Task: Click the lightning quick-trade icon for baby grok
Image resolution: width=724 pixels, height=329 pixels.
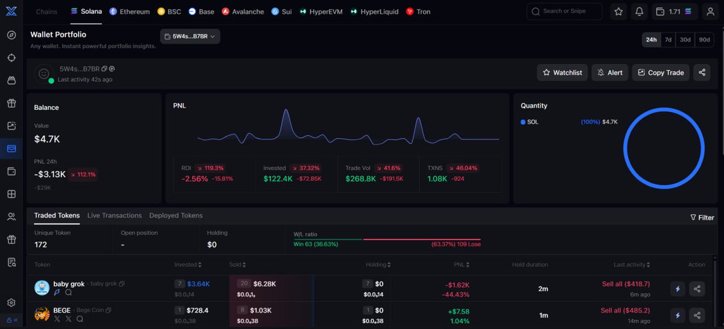Action: click(678, 289)
